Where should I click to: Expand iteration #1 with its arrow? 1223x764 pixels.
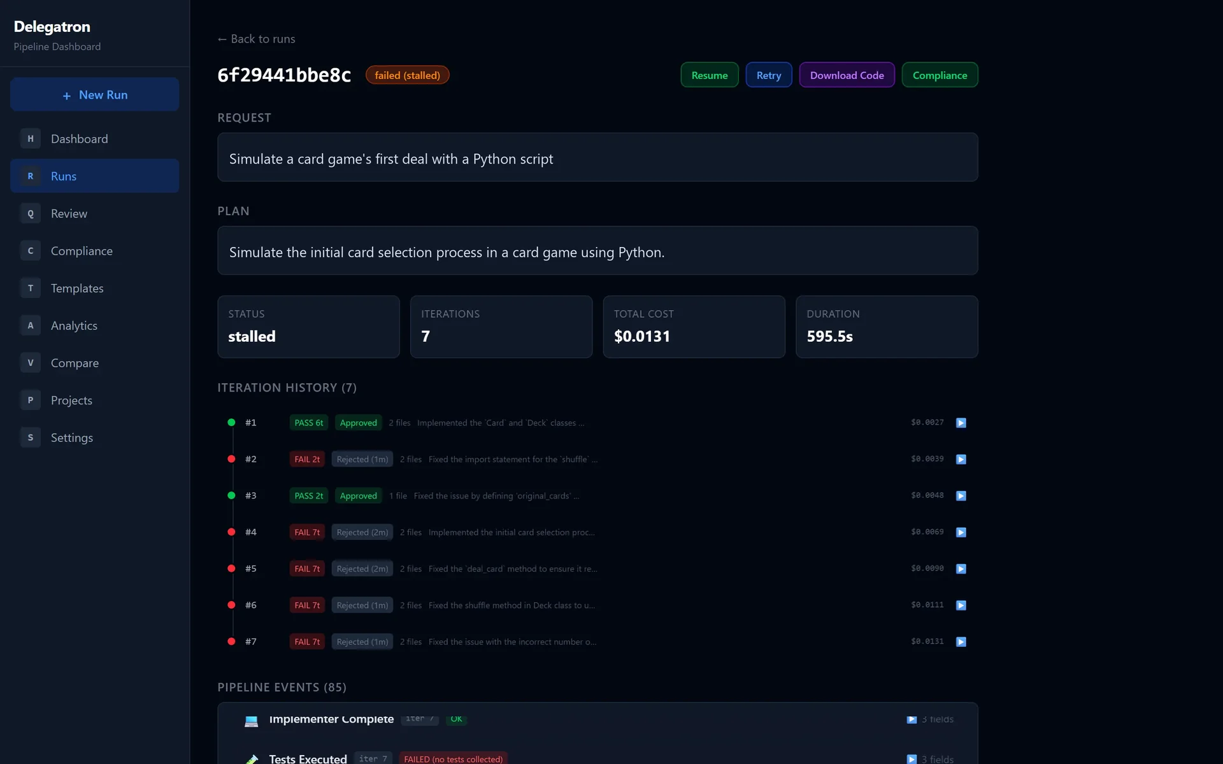(x=961, y=423)
